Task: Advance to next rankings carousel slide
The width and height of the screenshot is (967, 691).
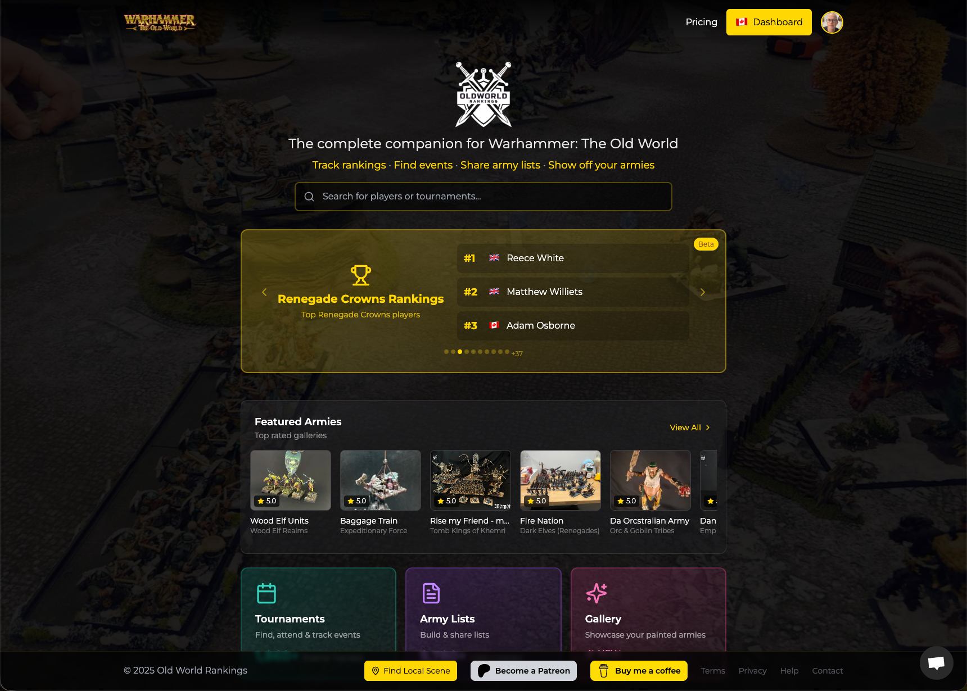Action: point(703,292)
